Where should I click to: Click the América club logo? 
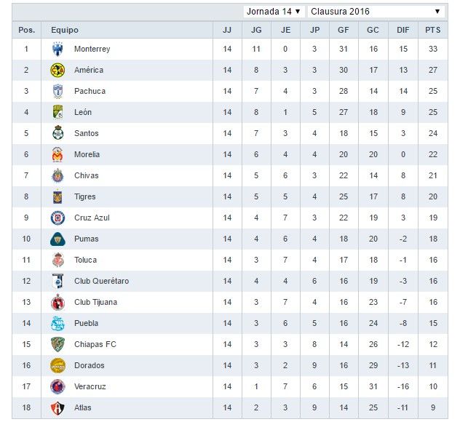[57, 71]
